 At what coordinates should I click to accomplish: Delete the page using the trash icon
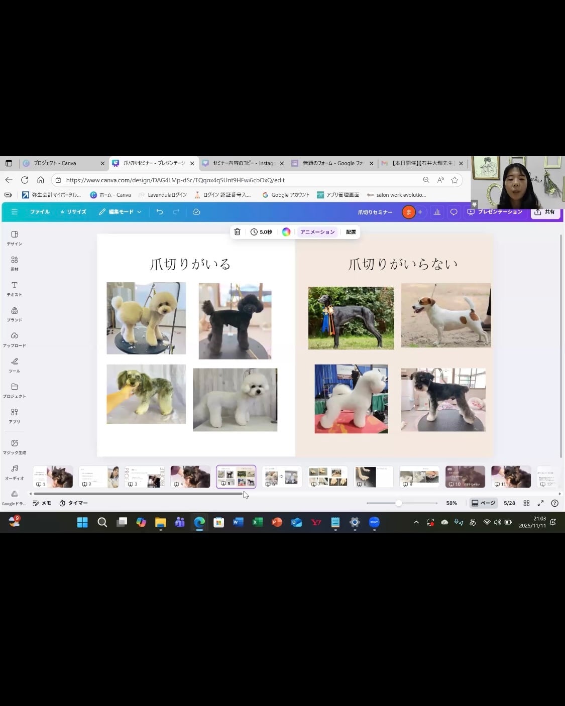point(238,232)
